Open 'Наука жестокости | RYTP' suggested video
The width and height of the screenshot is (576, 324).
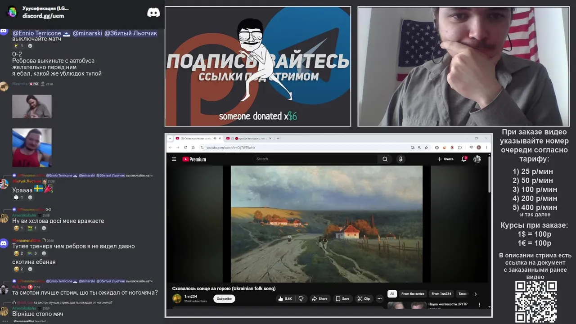point(448,304)
